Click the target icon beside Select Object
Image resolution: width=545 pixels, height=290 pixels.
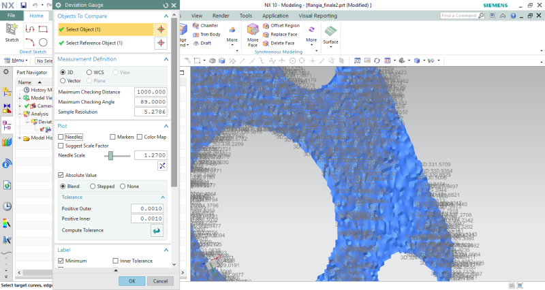coord(161,29)
